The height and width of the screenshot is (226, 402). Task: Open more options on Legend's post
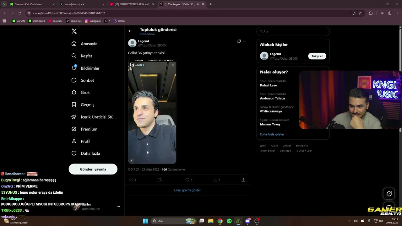tap(245, 41)
